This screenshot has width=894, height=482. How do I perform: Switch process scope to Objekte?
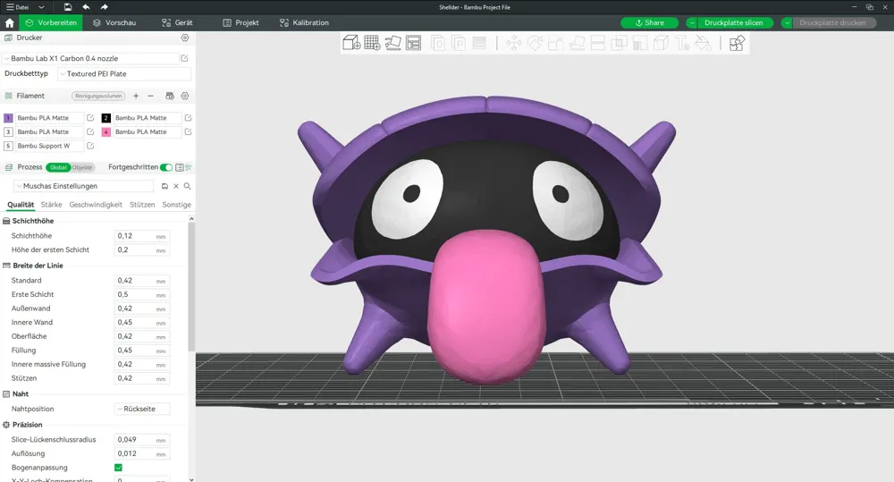coord(82,167)
